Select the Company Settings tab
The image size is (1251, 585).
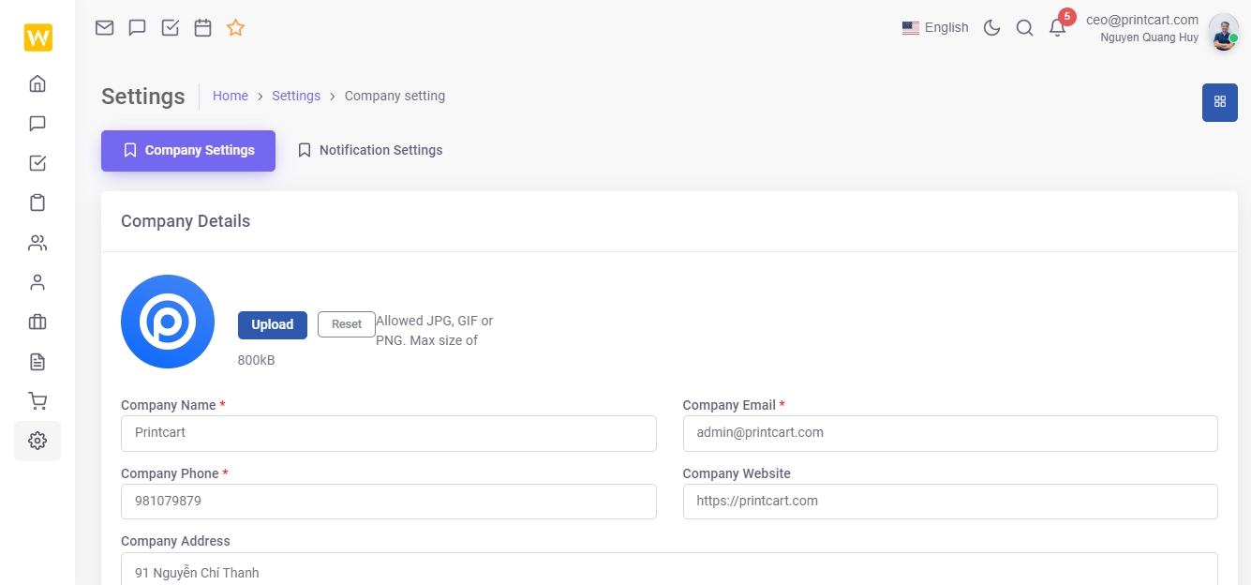point(188,150)
